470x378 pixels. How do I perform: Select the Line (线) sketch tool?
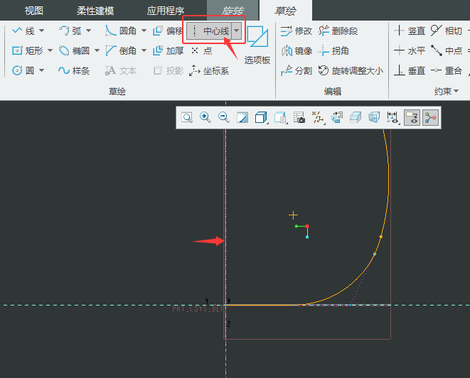[x=23, y=31]
